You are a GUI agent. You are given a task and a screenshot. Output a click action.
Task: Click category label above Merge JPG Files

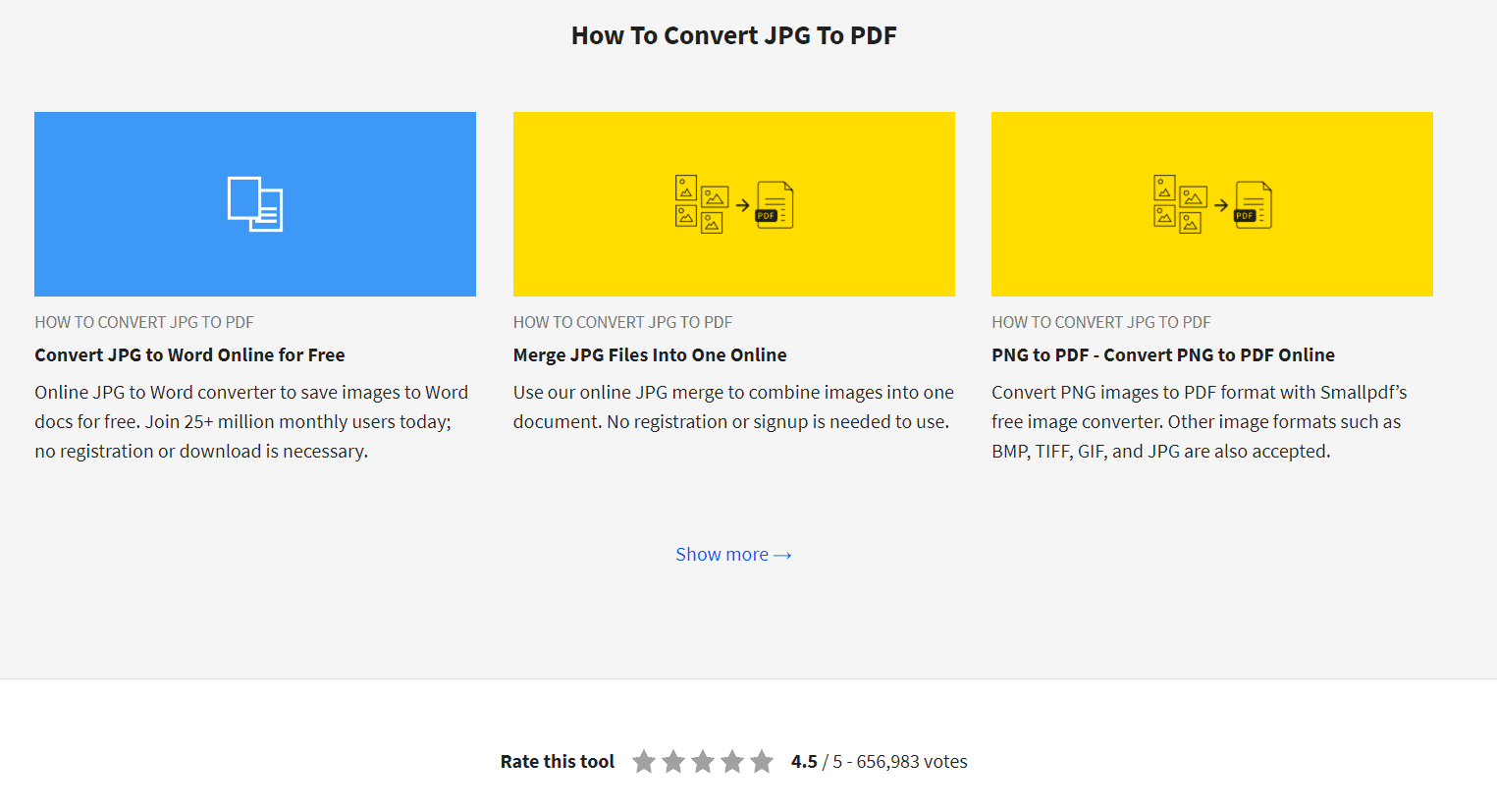point(622,322)
